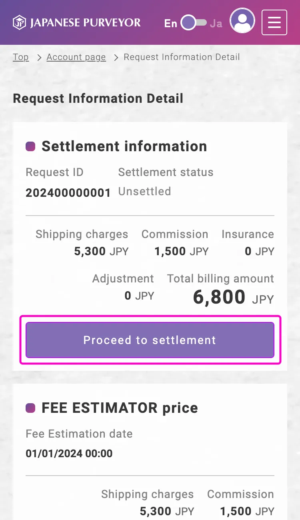Open the user account avatar icon

tap(242, 22)
